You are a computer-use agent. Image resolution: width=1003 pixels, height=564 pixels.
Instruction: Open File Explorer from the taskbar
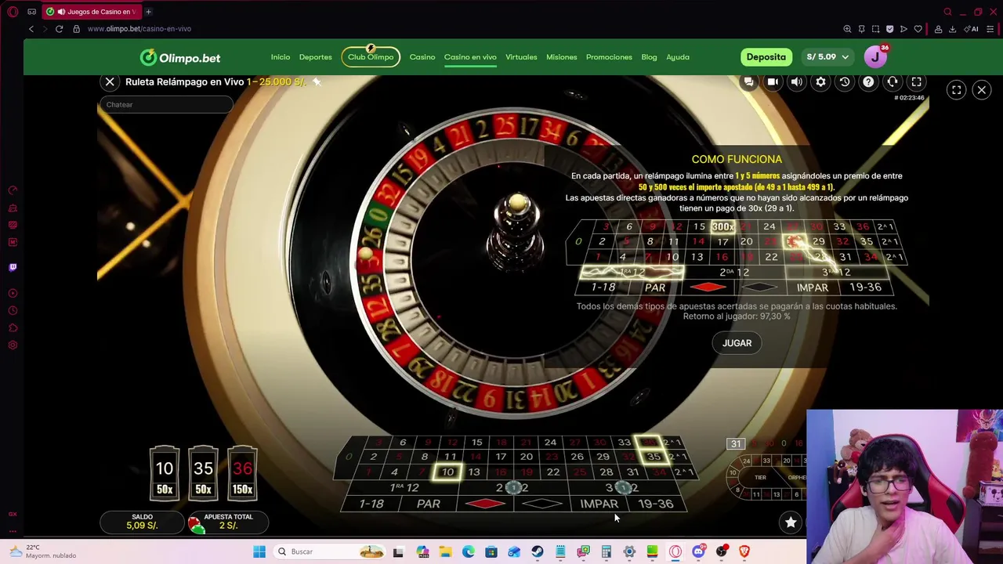(x=445, y=551)
